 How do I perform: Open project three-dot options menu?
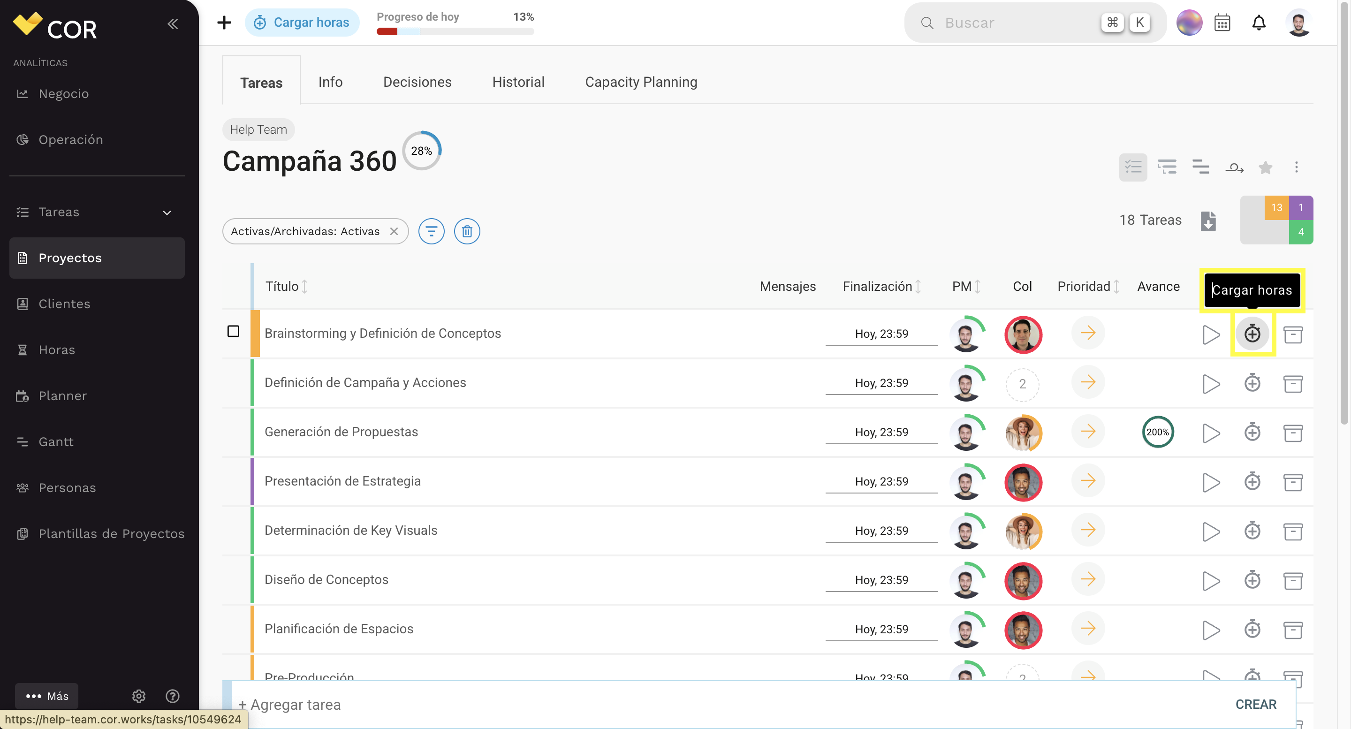point(1296,167)
